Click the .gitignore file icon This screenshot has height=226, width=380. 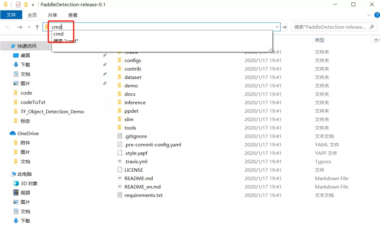click(x=120, y=136)
